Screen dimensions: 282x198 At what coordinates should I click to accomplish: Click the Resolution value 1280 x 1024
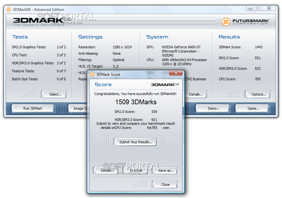click(x=122, y=47)
